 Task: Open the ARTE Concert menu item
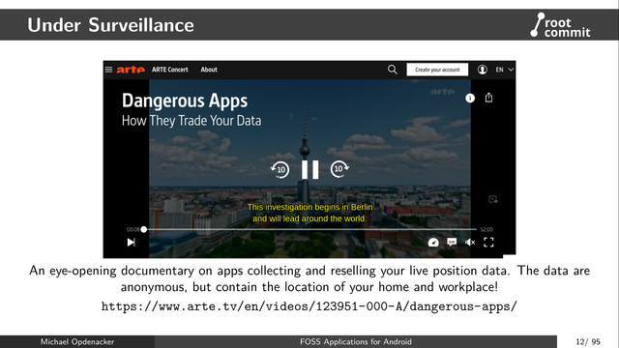click(170, 70)
